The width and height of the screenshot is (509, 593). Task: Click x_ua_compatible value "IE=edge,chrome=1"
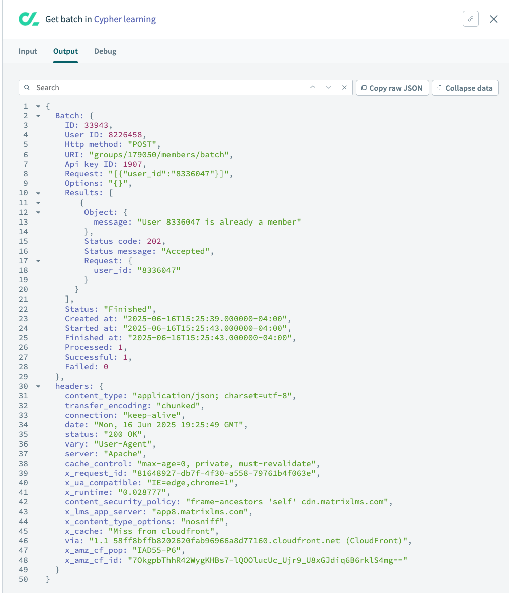click(191, 483)
